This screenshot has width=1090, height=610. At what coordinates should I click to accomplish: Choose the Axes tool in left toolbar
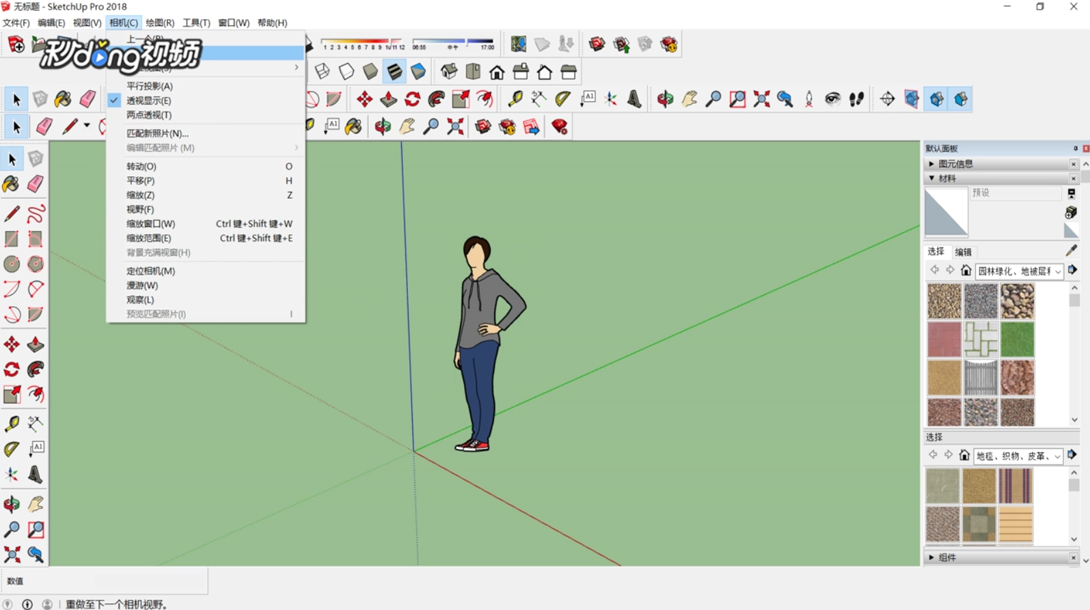pyautogui.click(x=12, y=474)
